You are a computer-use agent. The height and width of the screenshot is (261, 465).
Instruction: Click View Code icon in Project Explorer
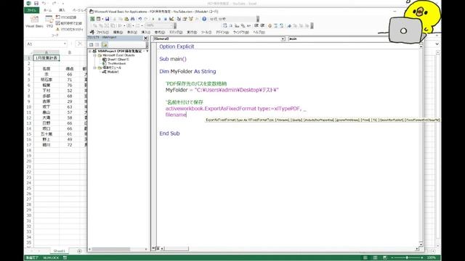92,45
